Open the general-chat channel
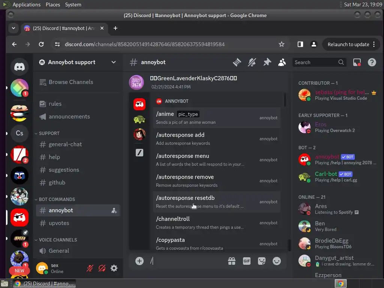The width and height of the screenshot is (384, 288). pos(78,144)
